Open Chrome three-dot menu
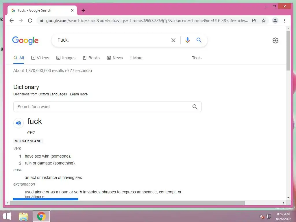The width and height of the screenshot is (296, 222). click(x=284, y=21)
